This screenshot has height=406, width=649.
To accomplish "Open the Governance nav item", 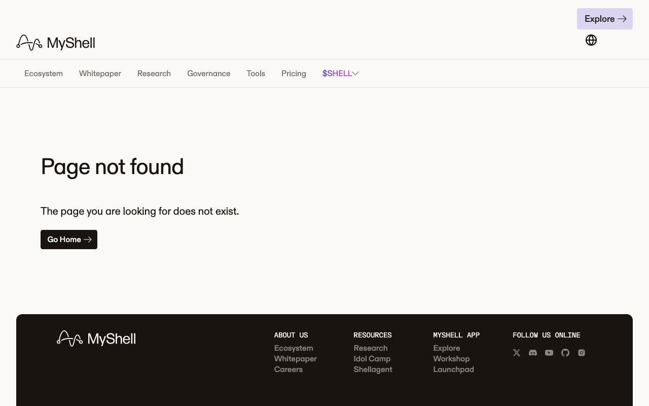I will (x=209, y=74).
